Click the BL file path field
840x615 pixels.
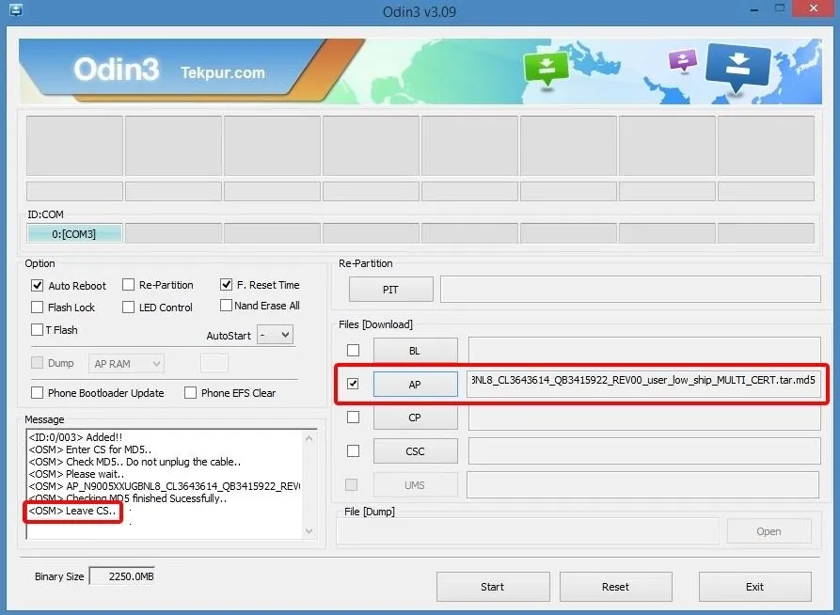pos(644,350)
